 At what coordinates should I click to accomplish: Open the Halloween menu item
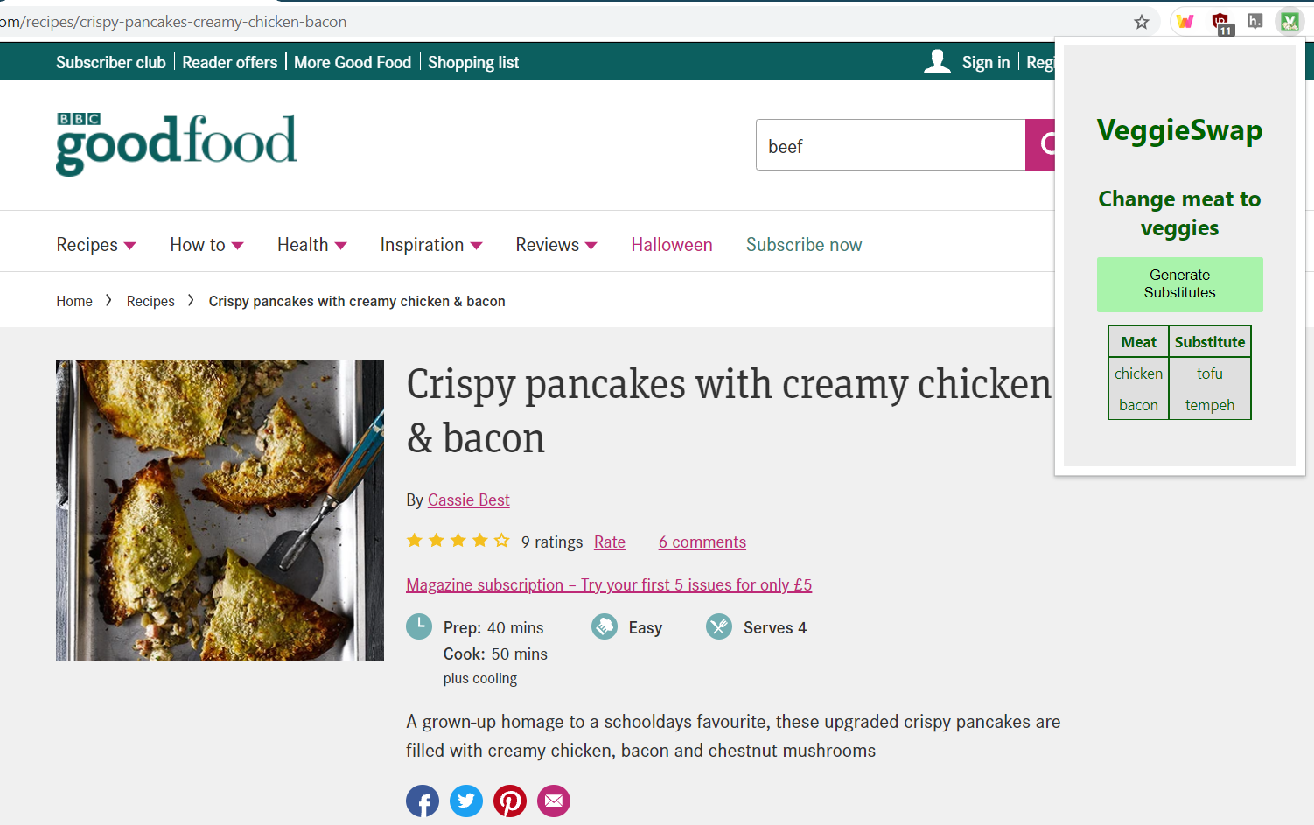(x=672, y=245)
